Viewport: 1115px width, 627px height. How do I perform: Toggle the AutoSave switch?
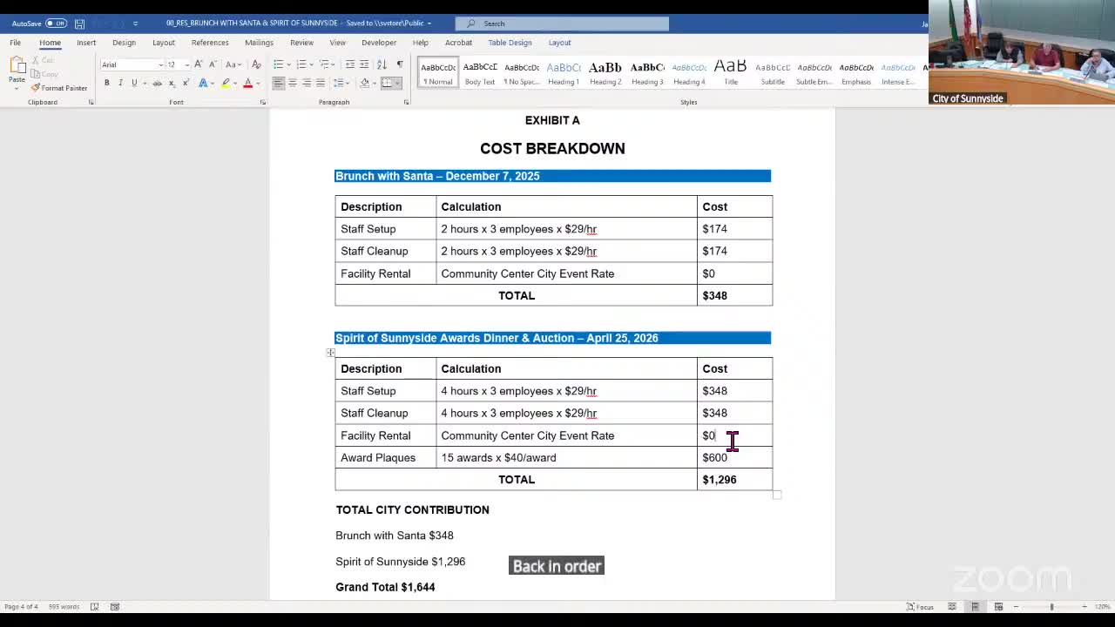tap(56, 24)
